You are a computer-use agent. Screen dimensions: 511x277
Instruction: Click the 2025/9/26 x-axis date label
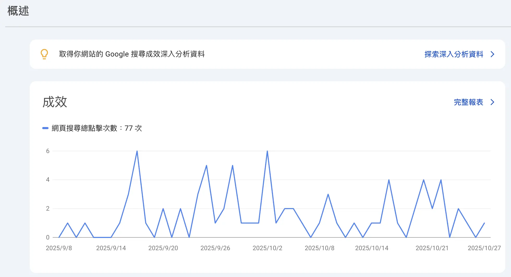(215, 248)
